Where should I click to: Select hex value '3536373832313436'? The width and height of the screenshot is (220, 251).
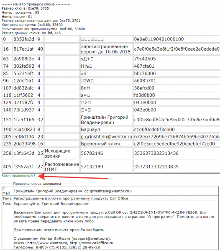click(156, 154)
